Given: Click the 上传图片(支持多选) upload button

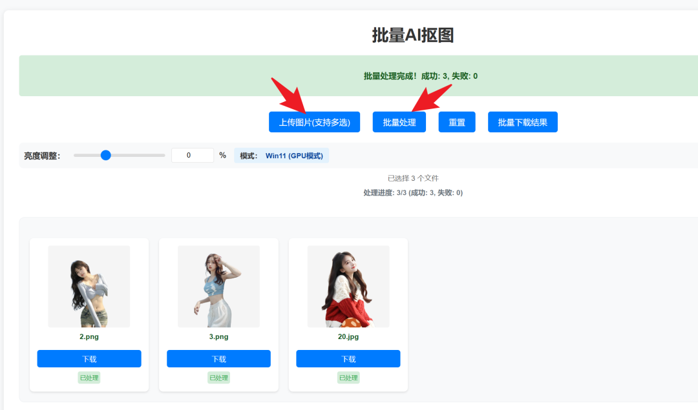Looking at the screenshot, I should pos(314,121).
